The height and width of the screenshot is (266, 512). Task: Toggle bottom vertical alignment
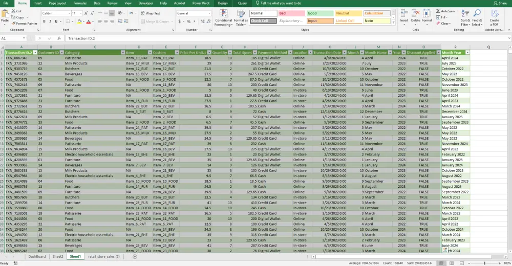112,13
